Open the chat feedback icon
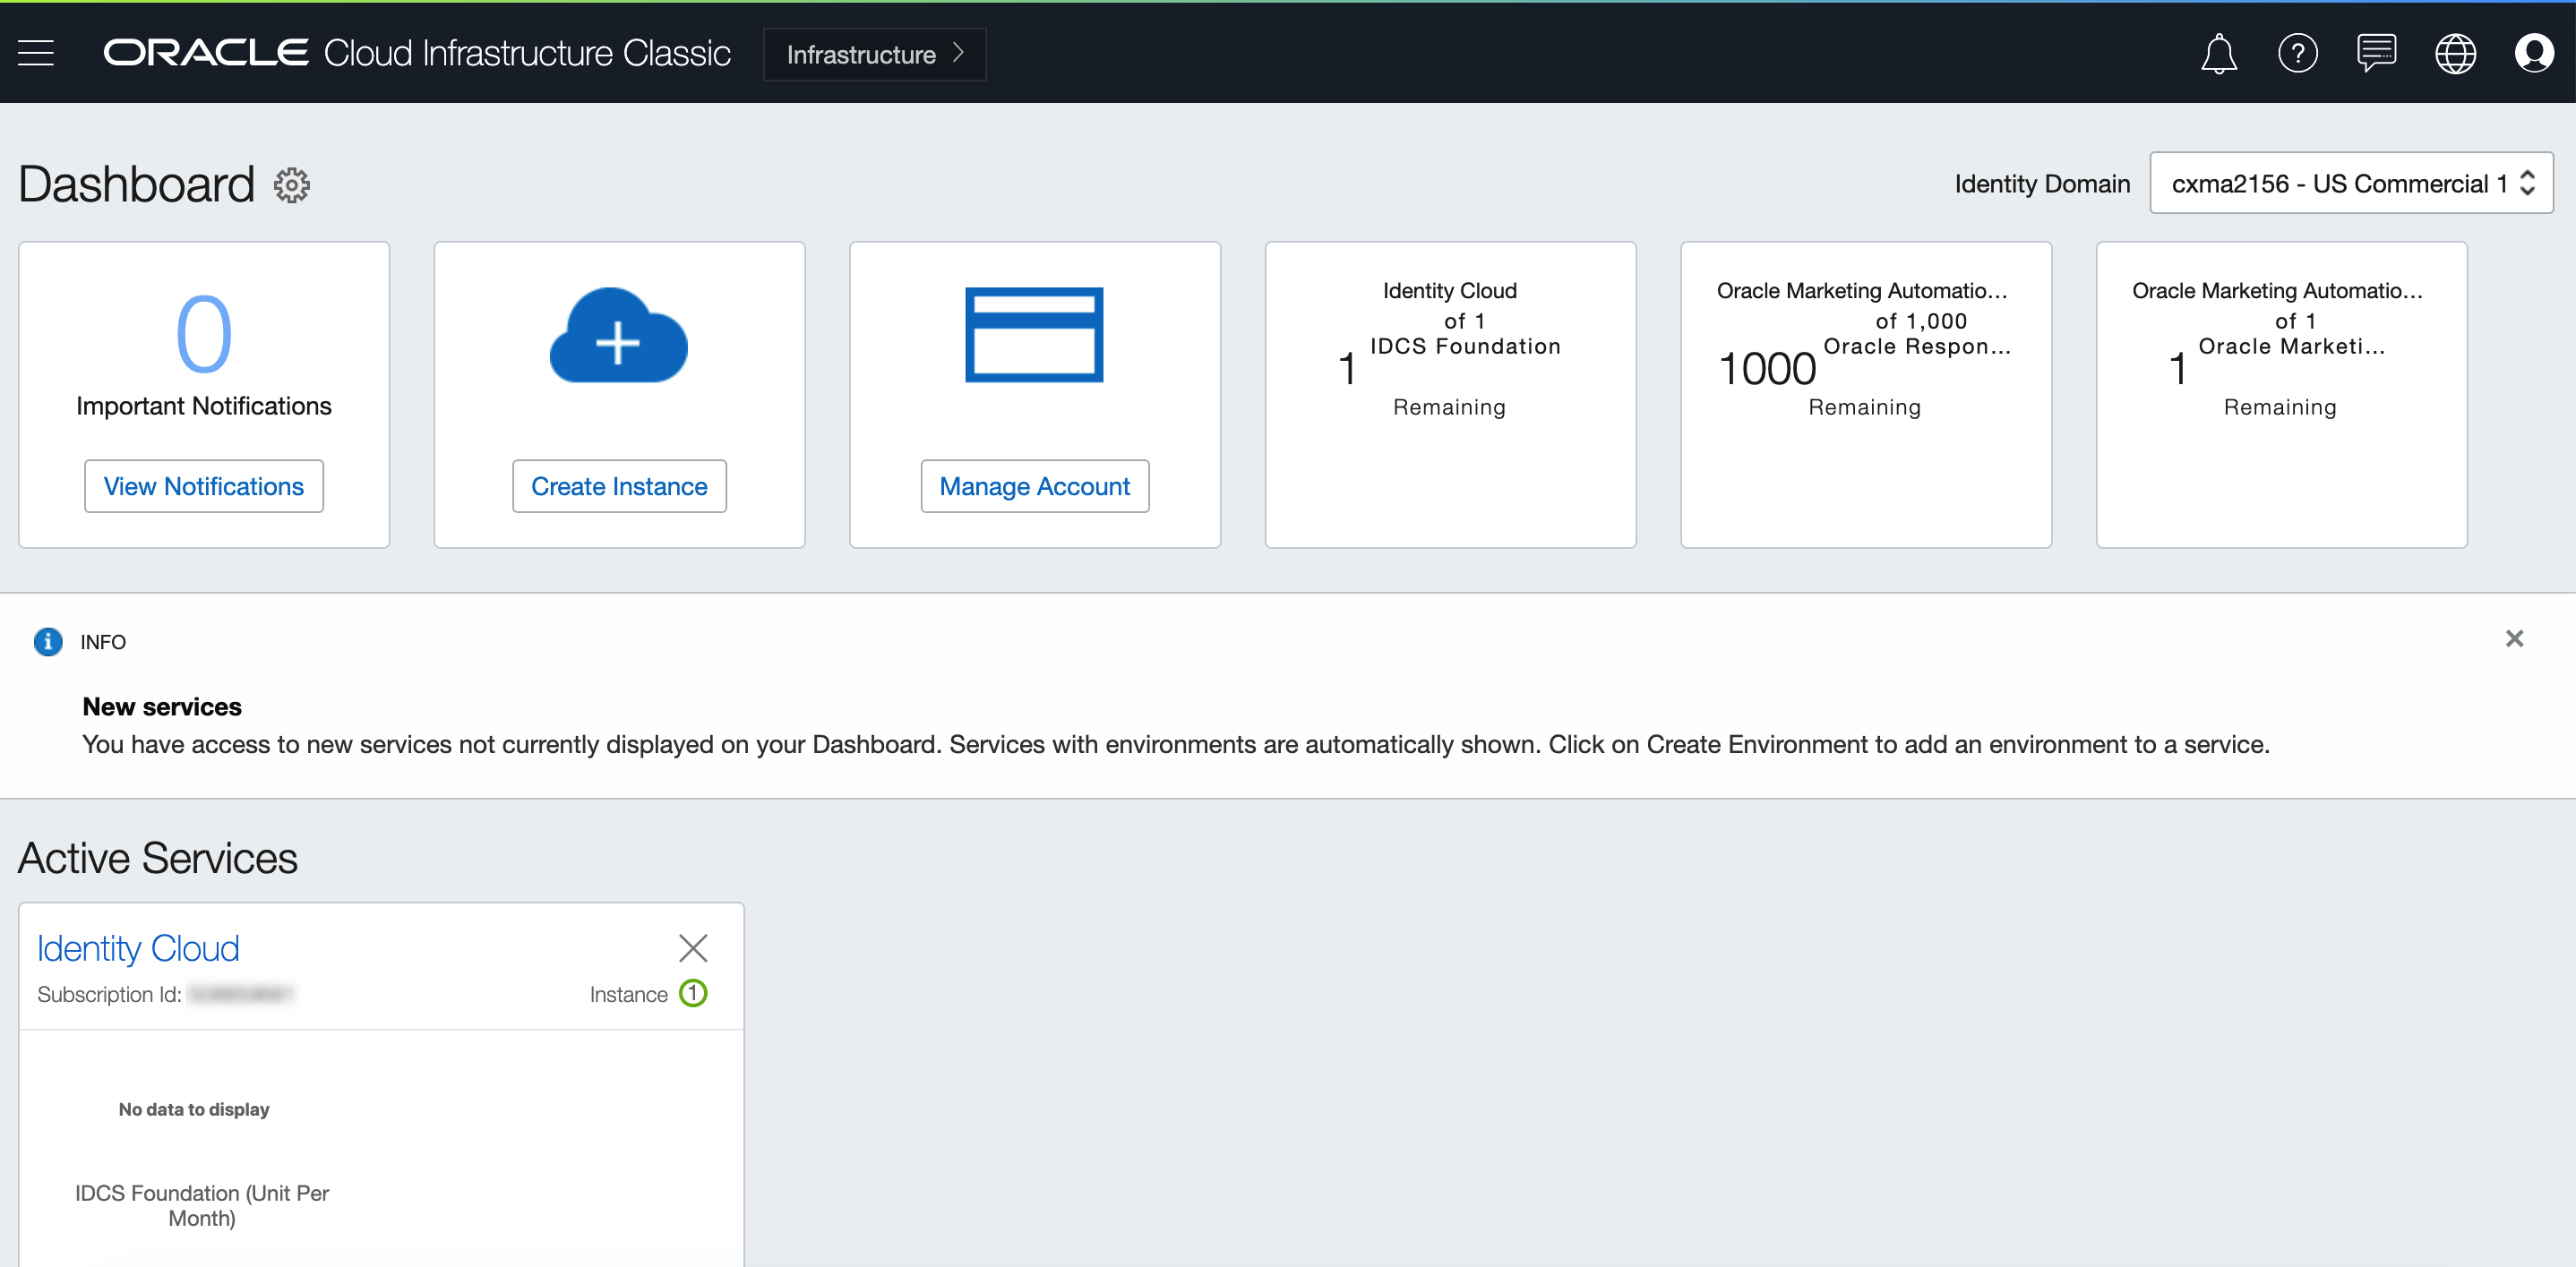Image resolution: width=2576 pixels, height=1267 pixels. click(x=2376, y=53)
